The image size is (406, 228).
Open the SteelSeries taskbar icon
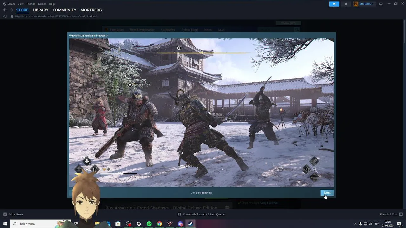pos(139,224)
